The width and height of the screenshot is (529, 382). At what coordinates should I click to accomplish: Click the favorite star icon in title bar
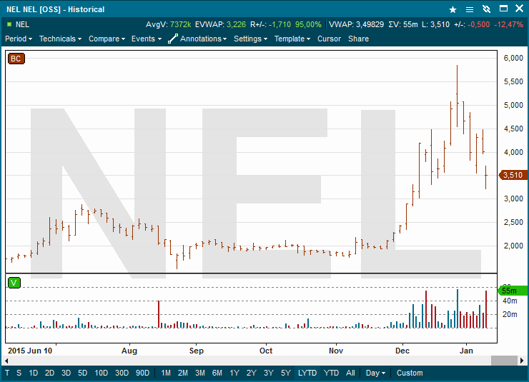click(453, 9)
